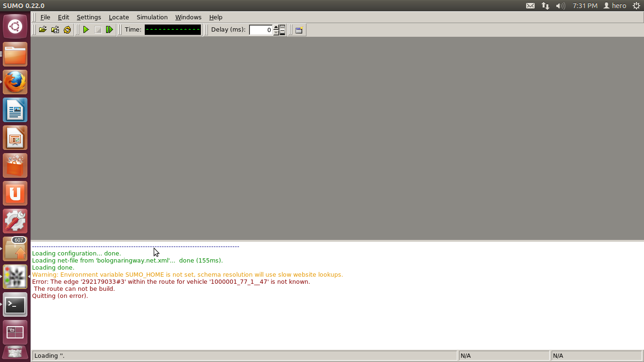Screen dimensions: 644x362
Task: Open the Terminal from the dock
Action: pos(15,305)
